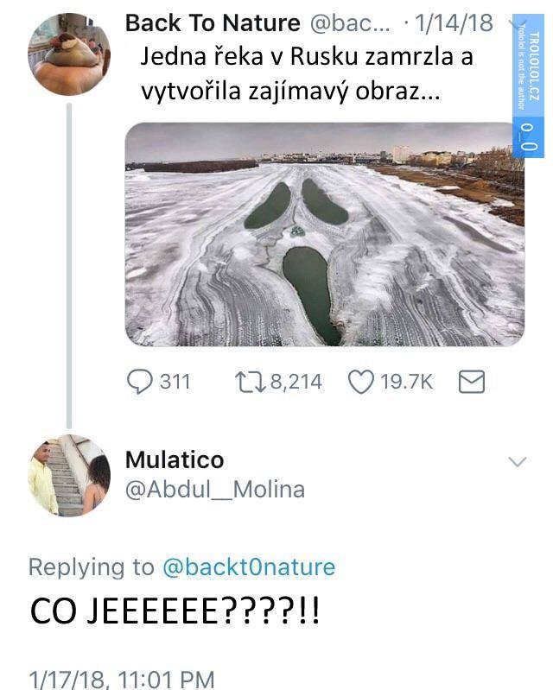
Task: Click the Back To Nature display name
Action: pos(213,24)
